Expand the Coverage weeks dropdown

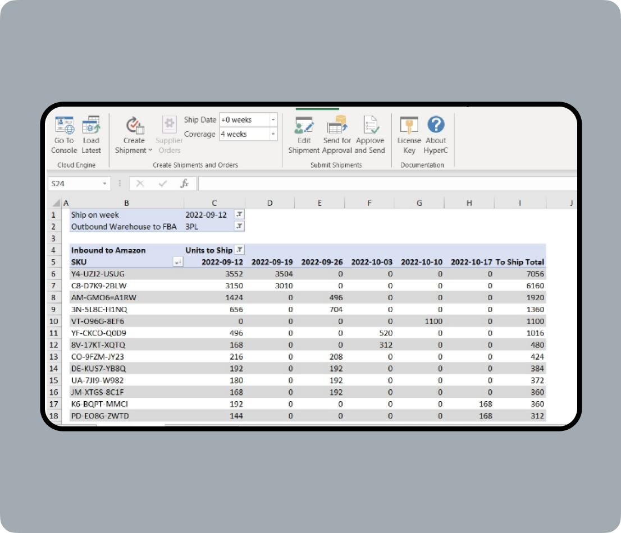point(273,135)
